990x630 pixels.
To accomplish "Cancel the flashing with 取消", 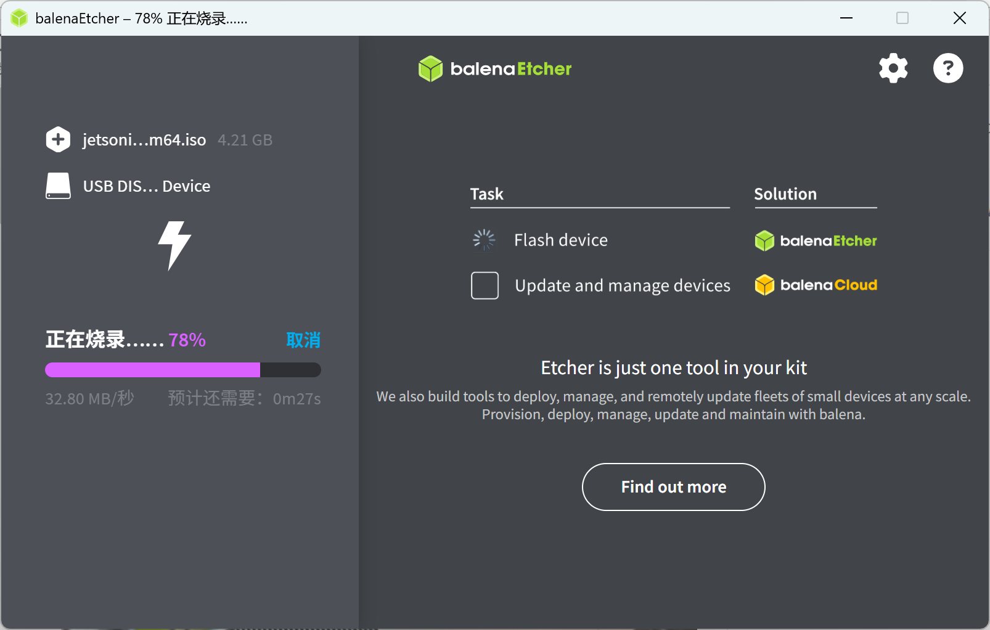I will click(303, 340).
